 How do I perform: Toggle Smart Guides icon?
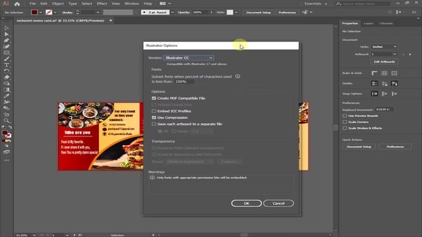coord(394,84)
